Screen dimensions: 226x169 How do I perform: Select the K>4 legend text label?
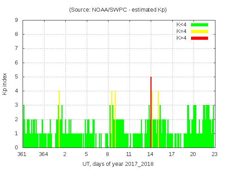tap(182, 38)
